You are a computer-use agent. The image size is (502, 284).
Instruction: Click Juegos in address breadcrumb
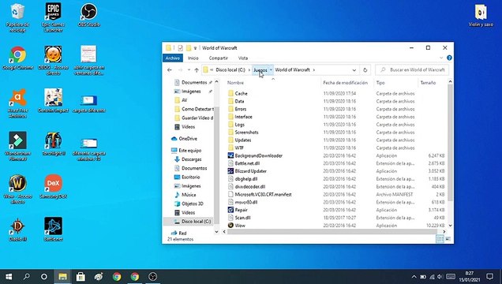pos(260,69)
